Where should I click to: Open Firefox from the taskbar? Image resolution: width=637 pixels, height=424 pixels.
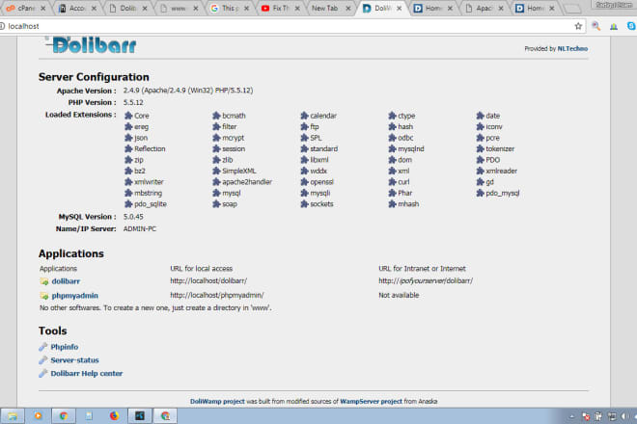click(x=114, y=416)
